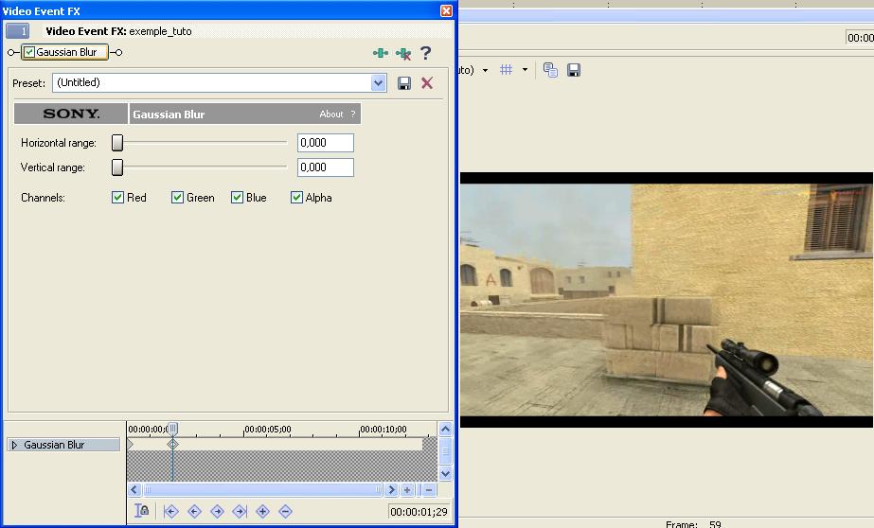Open the Preset dropdown list
The width and height of the screenshot is (874, 528).
pos(379,83)
